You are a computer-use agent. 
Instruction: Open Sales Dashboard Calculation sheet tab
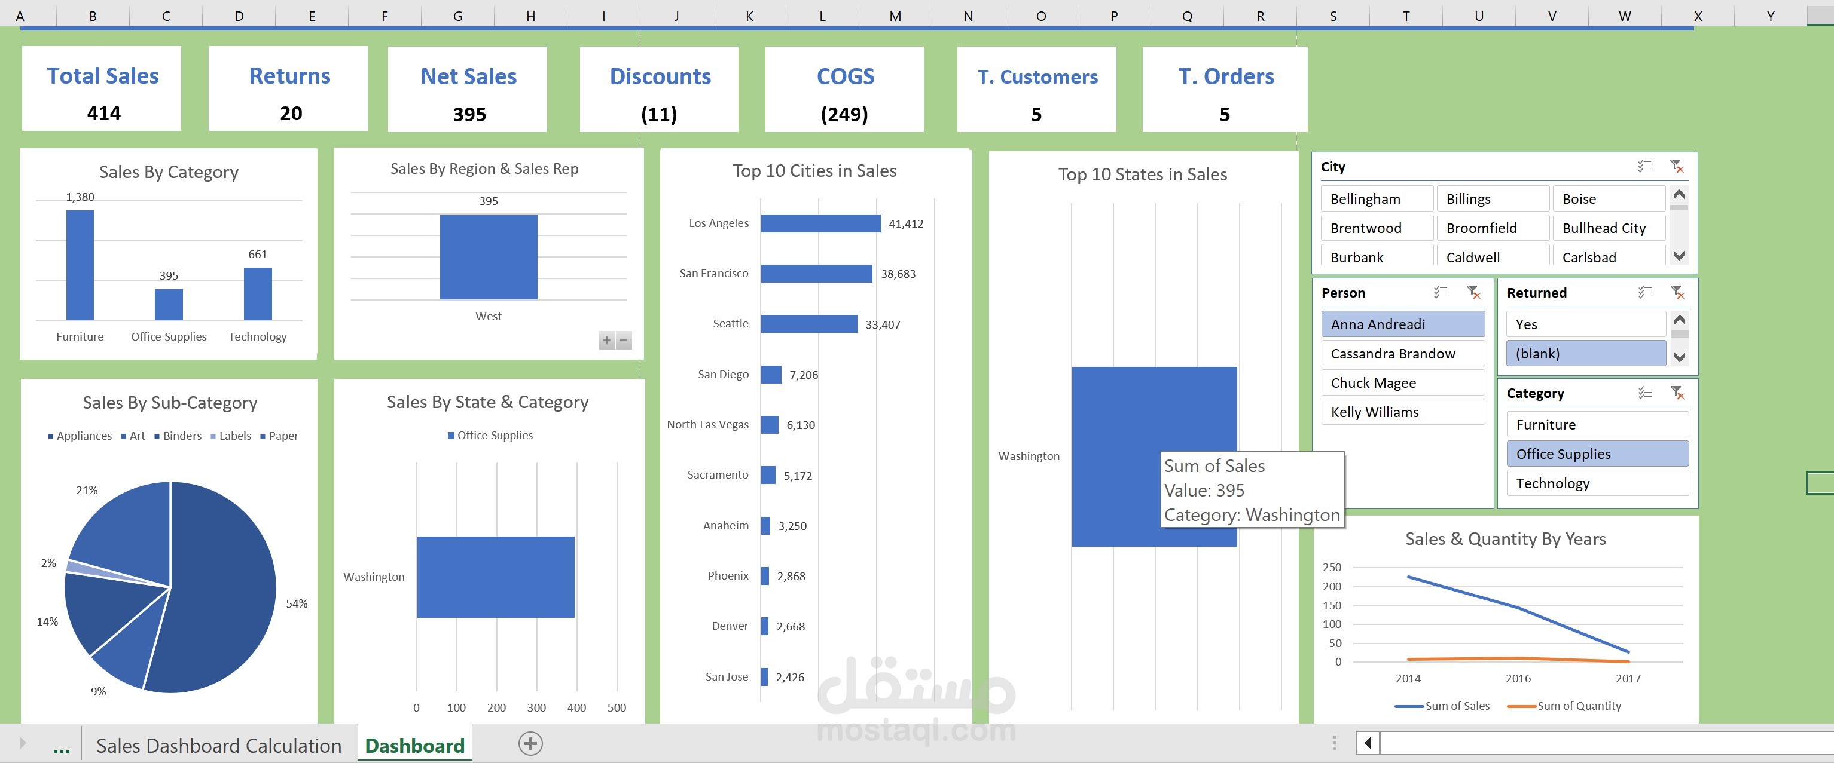pyautogui.click(x=219, y=745)
